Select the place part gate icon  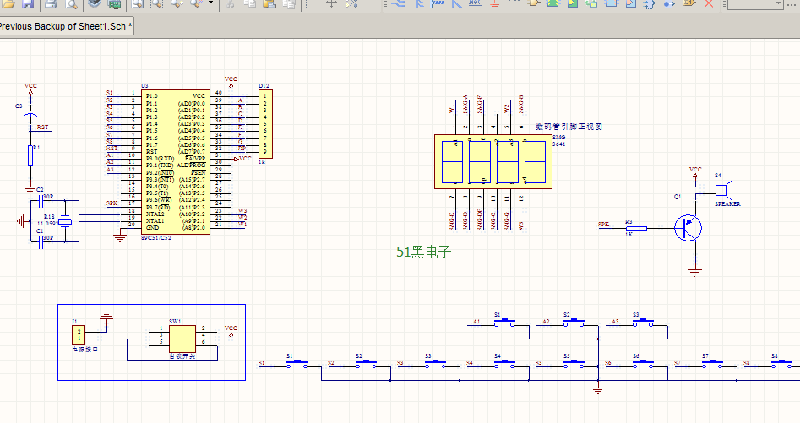point(534,4)
